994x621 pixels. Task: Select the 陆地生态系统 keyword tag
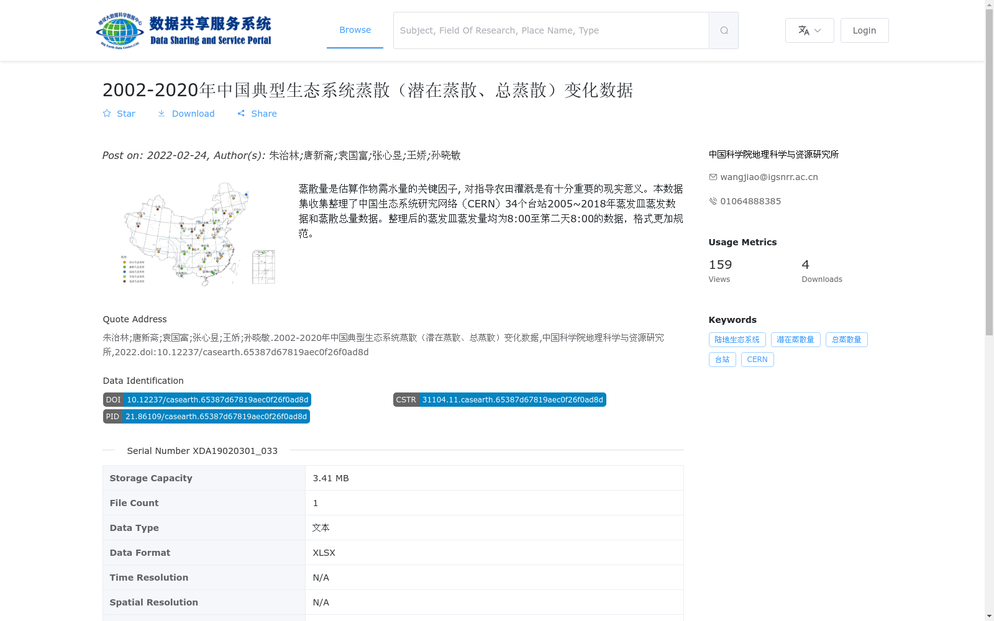pos(737,340)
